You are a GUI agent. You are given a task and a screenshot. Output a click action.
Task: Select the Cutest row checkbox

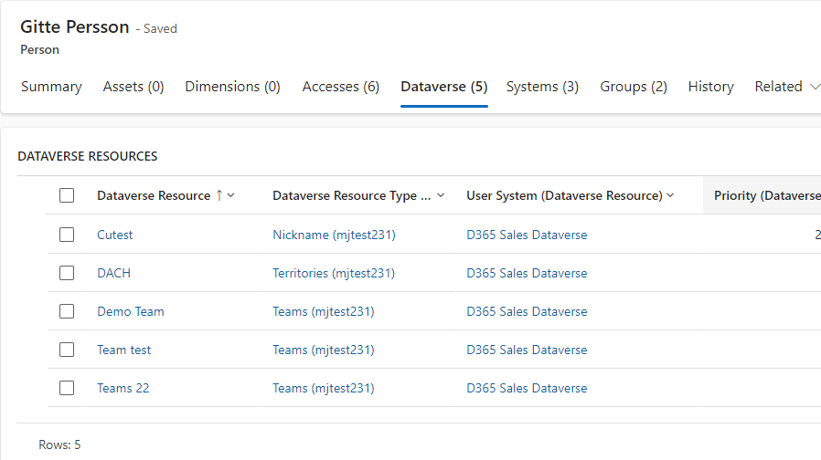click(67, 235)
